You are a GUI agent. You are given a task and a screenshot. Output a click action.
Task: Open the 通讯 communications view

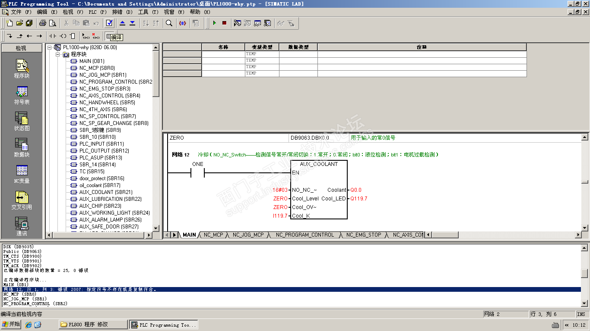(22, 226)
